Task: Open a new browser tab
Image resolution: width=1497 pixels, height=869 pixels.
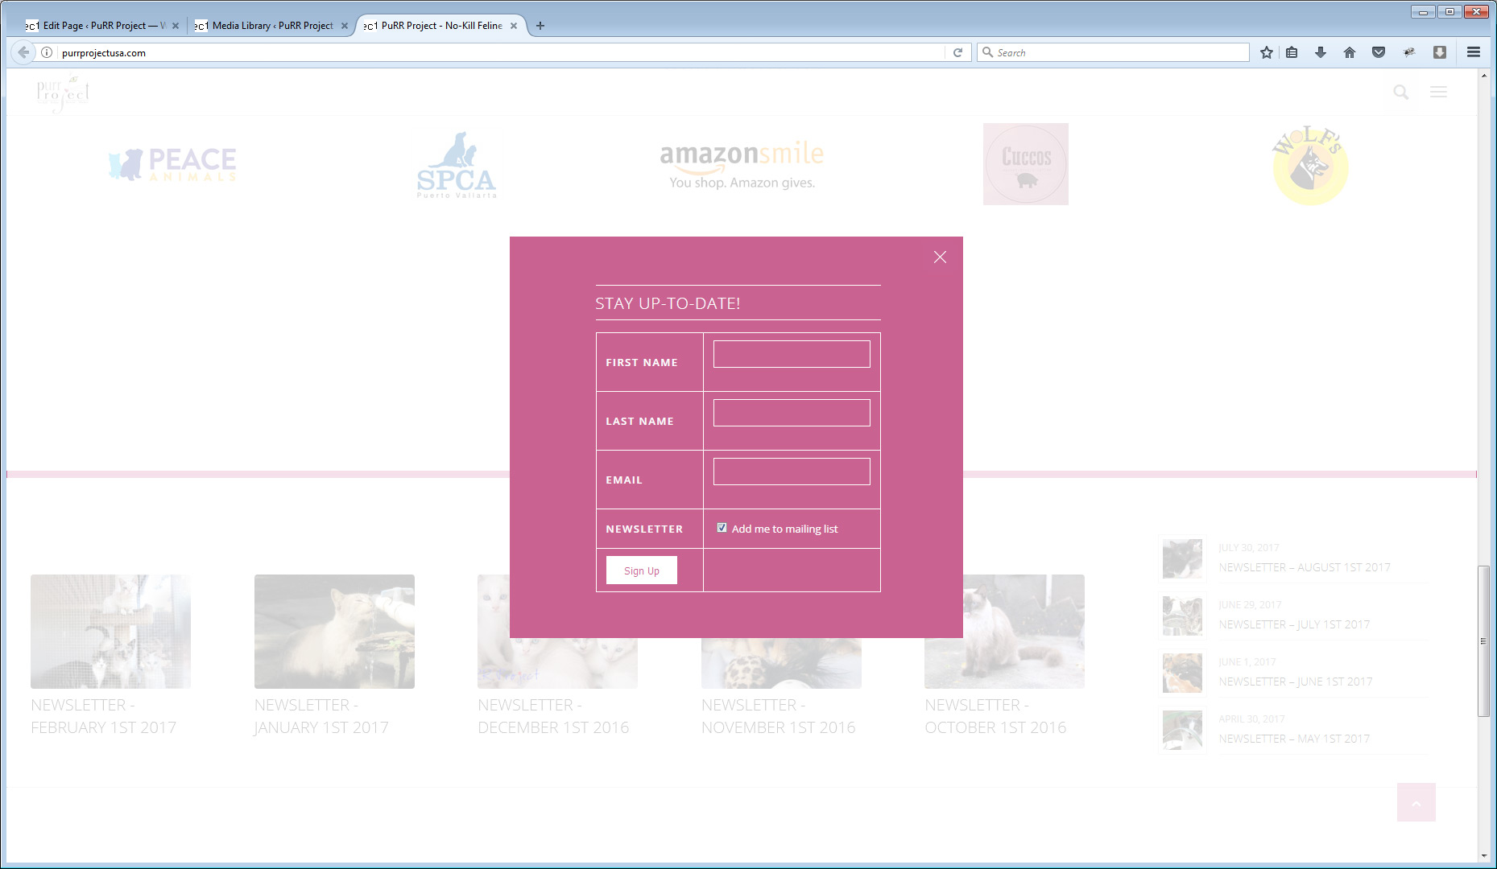Action: point(540,26)
